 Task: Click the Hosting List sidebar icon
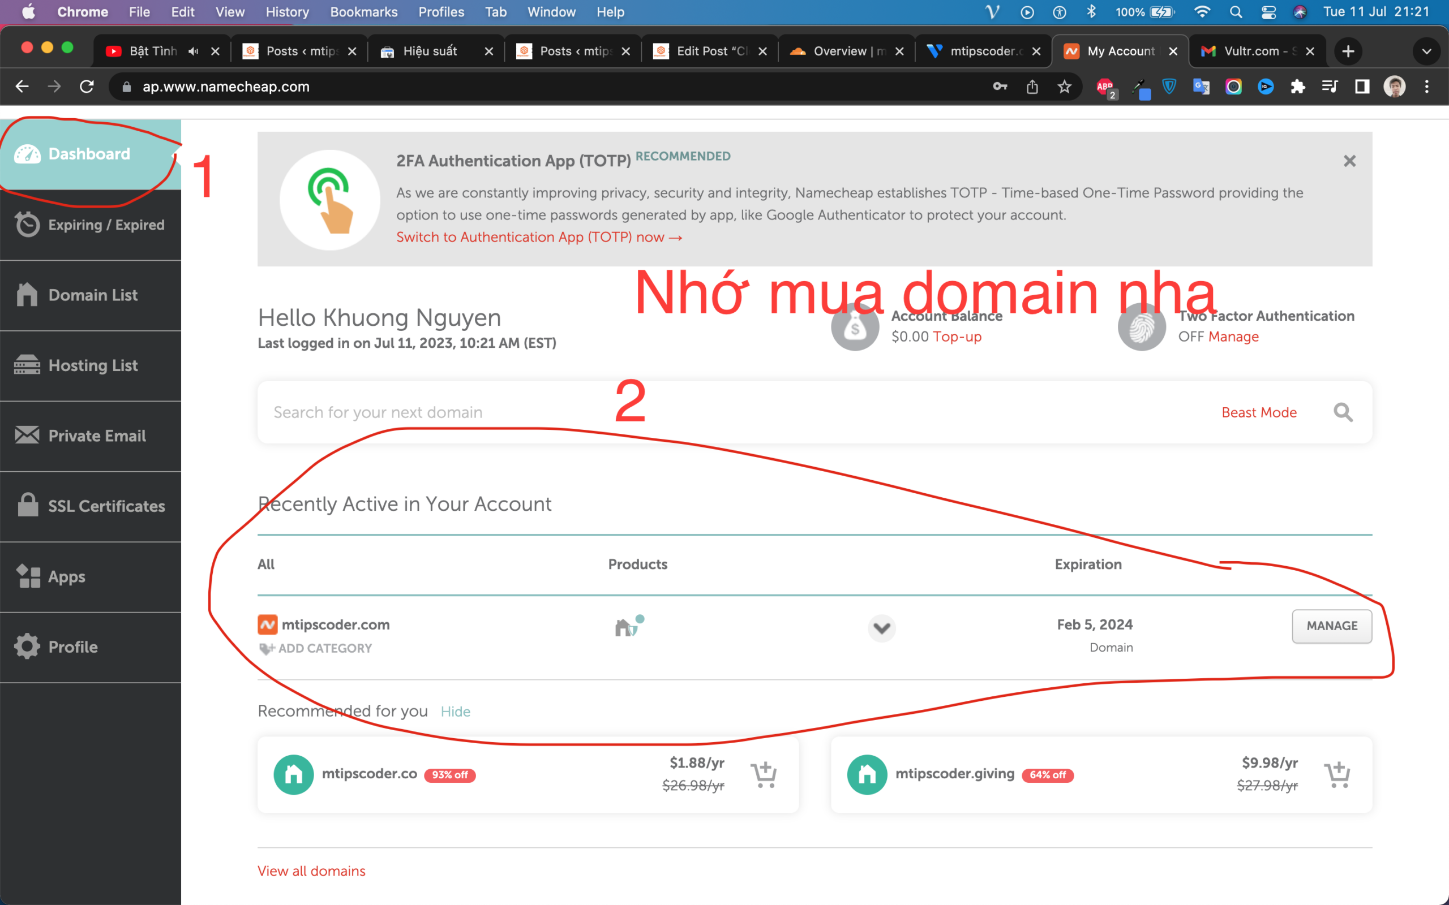[x=26, y=364]
